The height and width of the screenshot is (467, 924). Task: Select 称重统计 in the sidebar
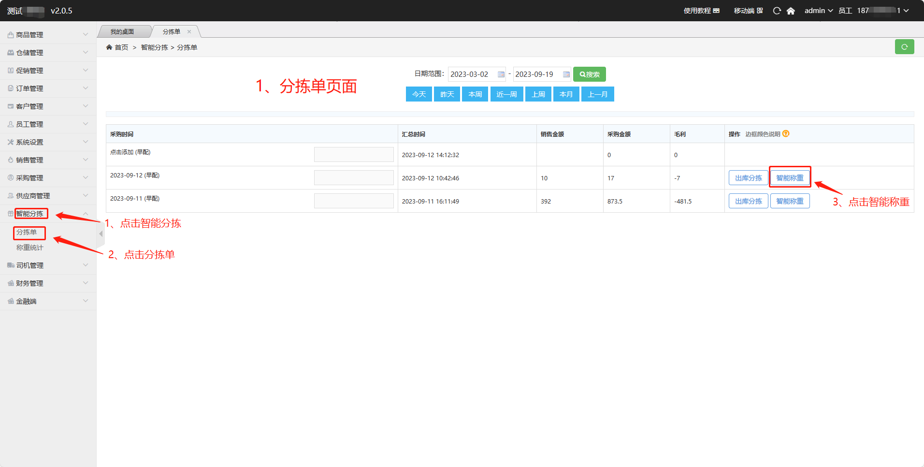tap(30, 248)
